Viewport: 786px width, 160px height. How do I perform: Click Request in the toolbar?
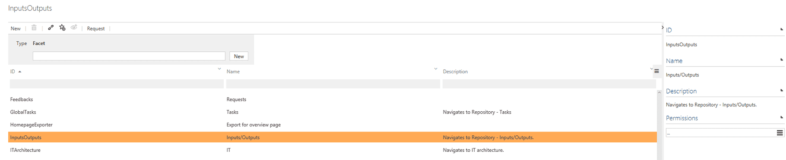pyautogui.click(x=96, y=28)
